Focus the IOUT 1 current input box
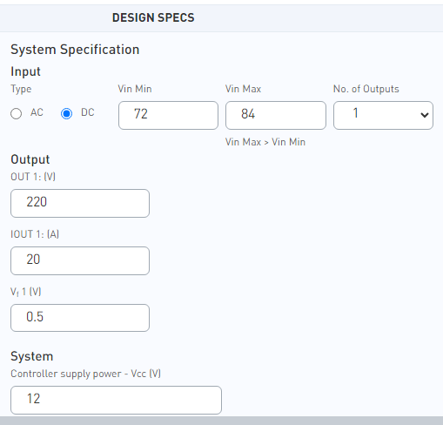The image size is (443, 425). (x=80, y=260)
